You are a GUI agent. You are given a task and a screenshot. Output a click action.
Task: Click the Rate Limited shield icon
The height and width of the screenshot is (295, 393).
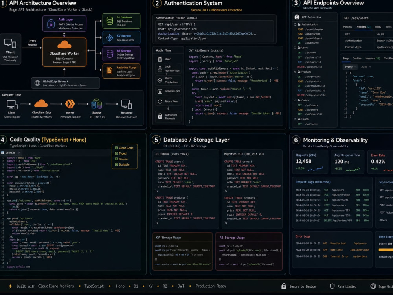pos(332,286)
